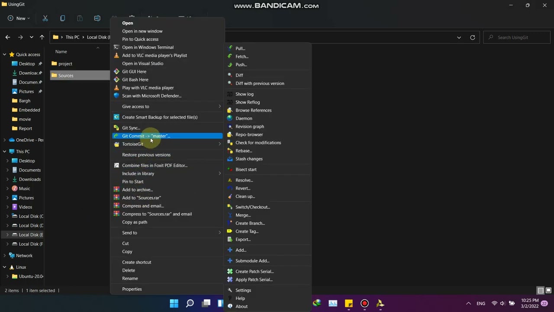The height and width of the screenshot is (312, 554).
Task: Click the Bisect start icon
Action: click(230, 169)
